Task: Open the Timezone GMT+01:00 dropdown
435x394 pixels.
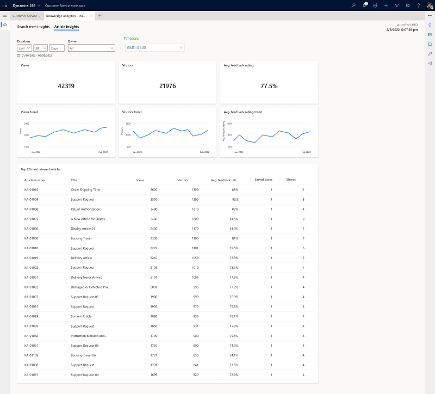Action: [155, 47]
